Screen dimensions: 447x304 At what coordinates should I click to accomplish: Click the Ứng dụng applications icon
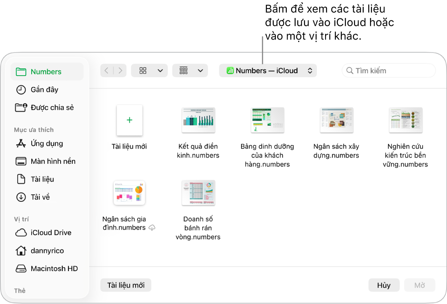(x=21, y=143)
